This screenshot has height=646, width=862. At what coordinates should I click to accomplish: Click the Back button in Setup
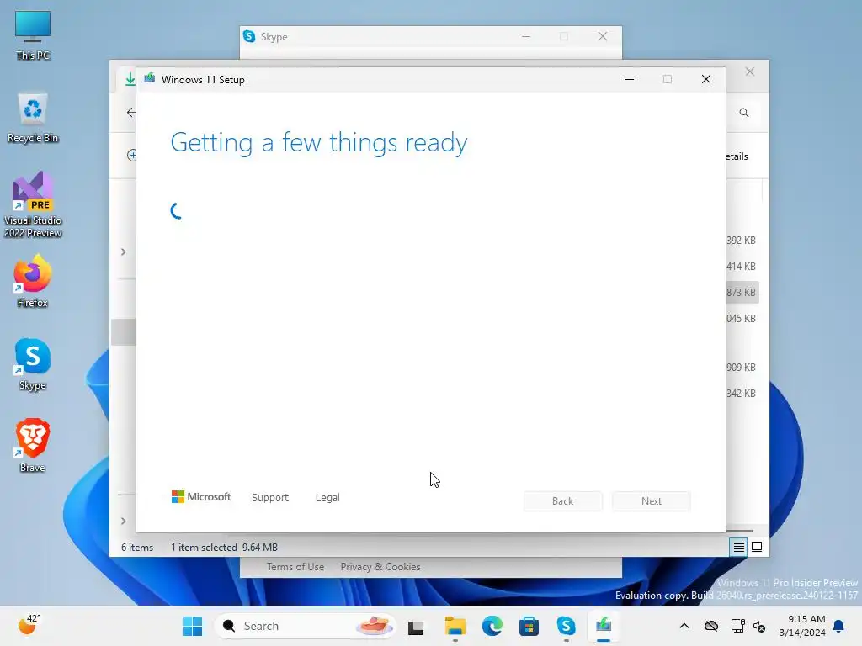(x=562, y=501)
